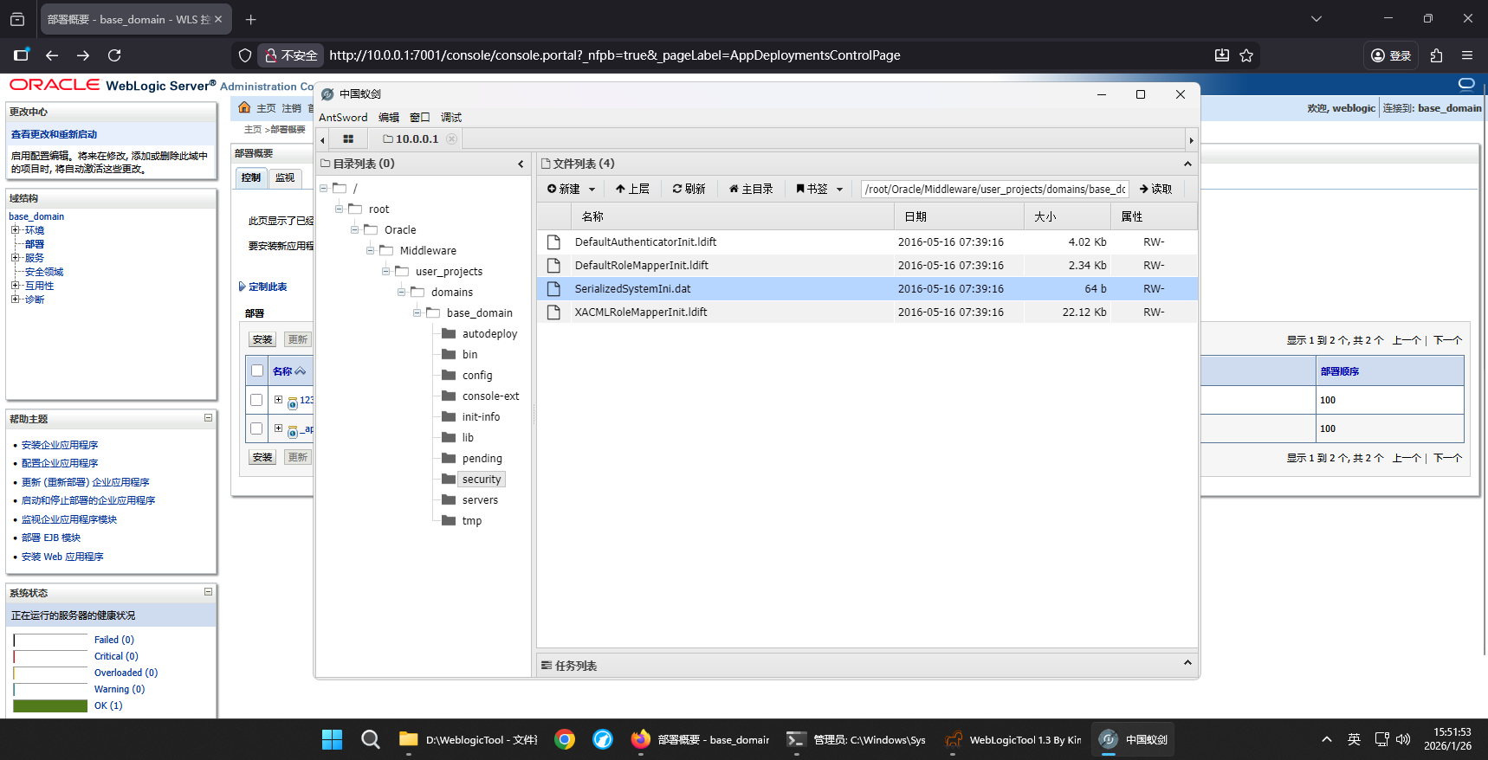Click the AntSword home grid tab icon
The height and width of the screenshot is (760, 1488).
pos(348,138)
